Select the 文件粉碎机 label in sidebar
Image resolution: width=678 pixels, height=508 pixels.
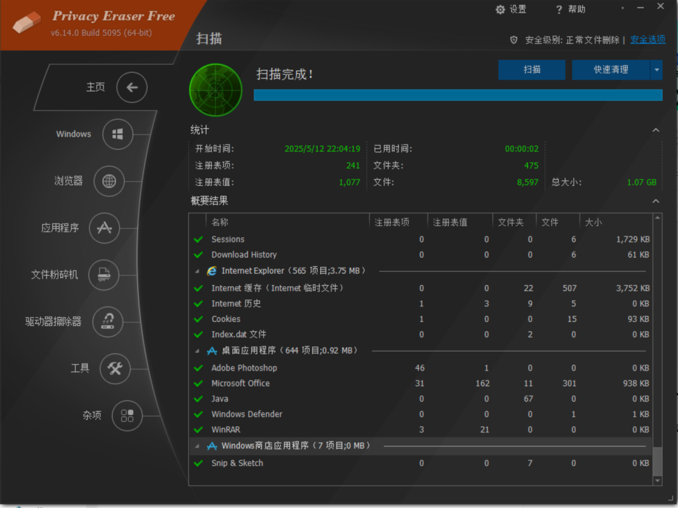tap(55, 274)
